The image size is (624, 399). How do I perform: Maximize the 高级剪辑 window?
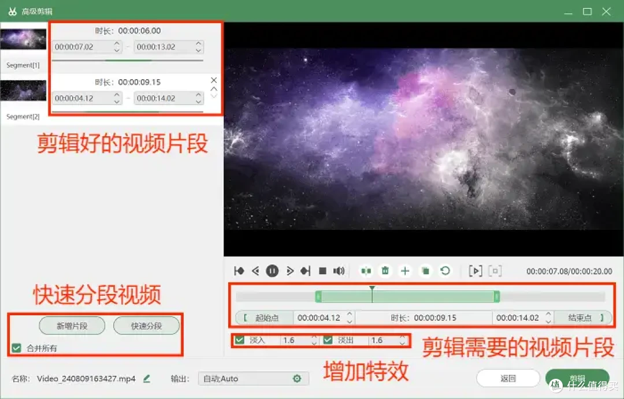(x=588, y=12)
